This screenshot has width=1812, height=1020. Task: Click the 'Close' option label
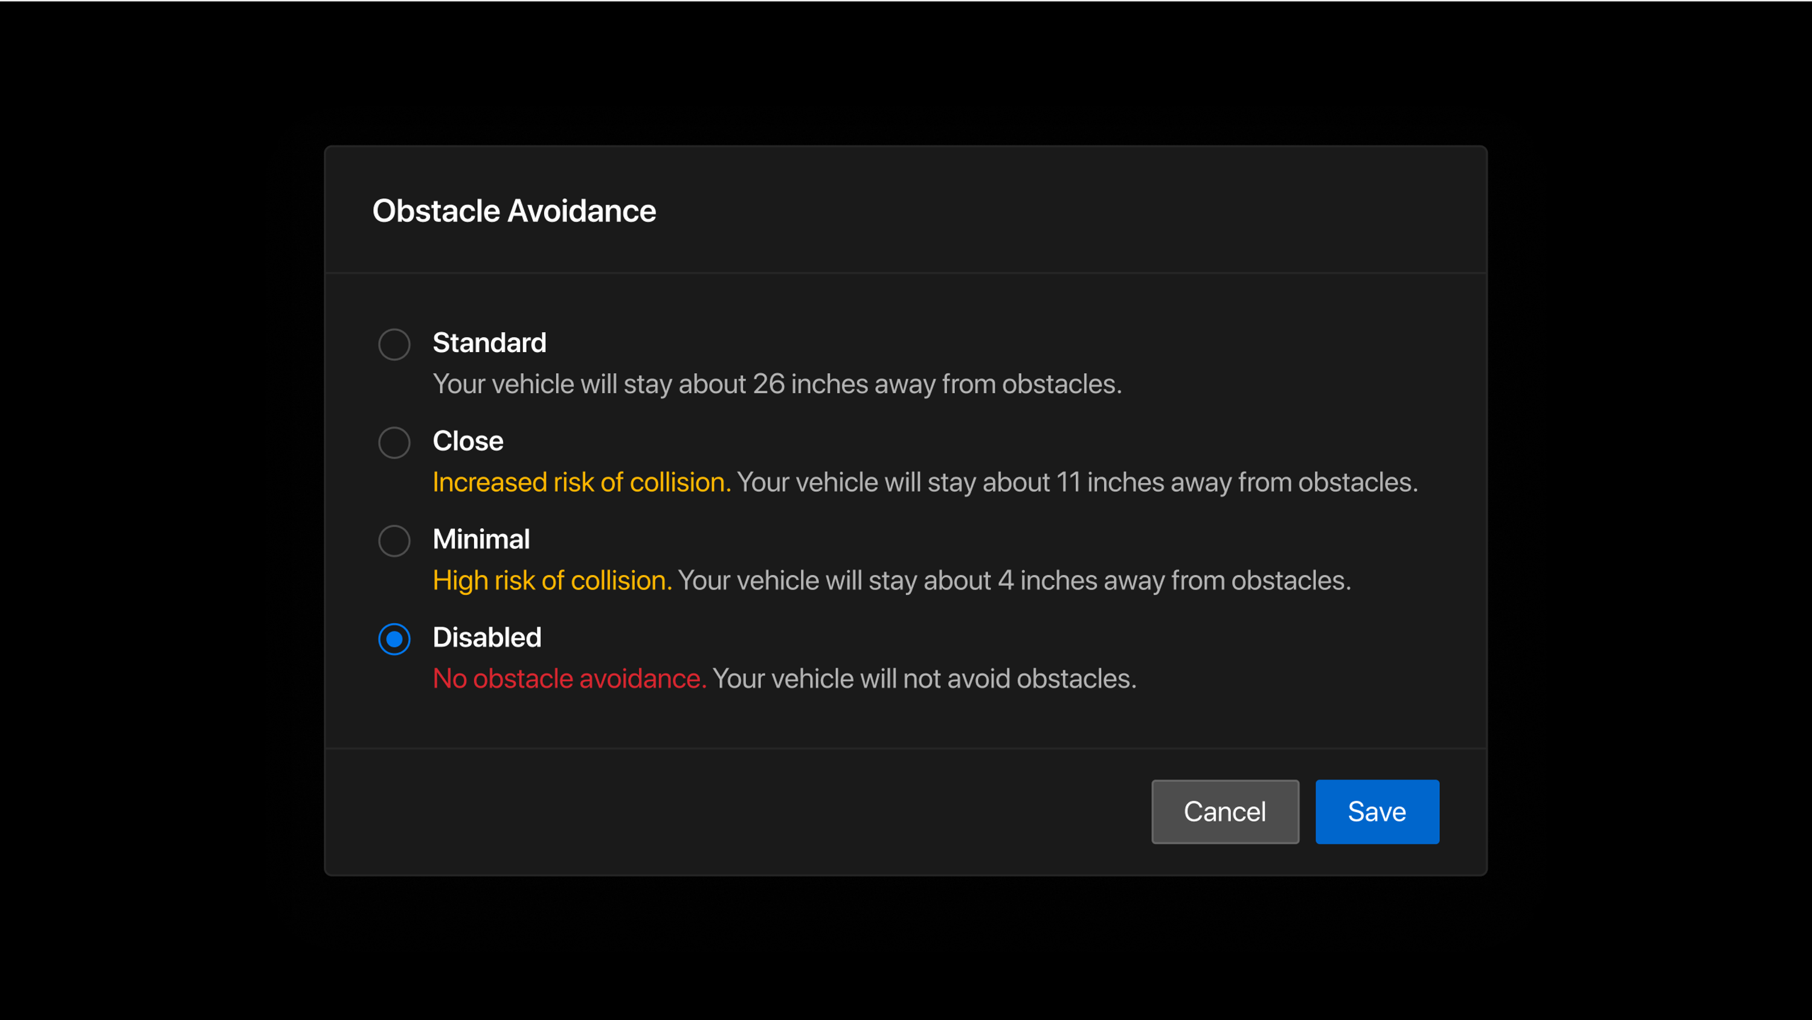[467, 441]
